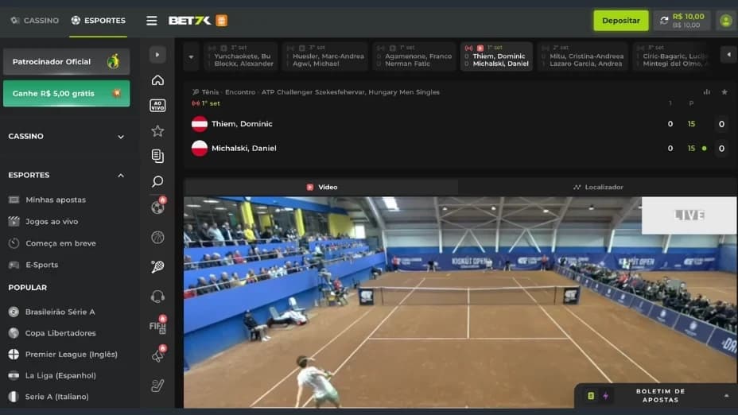The image size is (738, 415).
Task: Switch to the ESPORTES tab
Action: coord(99,20)
